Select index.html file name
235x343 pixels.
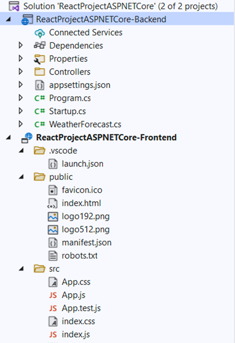click(81, 203)
